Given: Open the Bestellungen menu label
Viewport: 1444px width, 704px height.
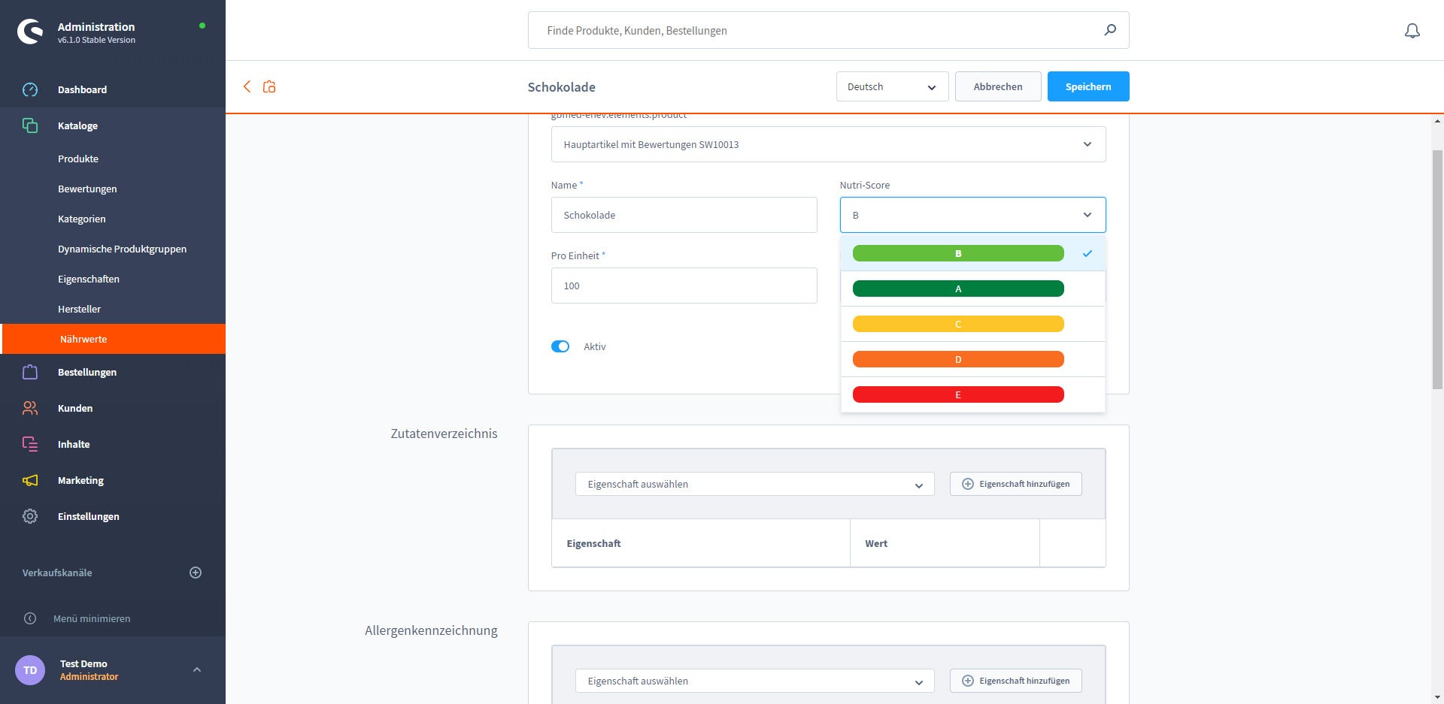Looking at the screenshot, I should [x=87, y=372].
